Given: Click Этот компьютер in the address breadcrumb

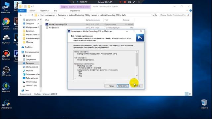Looking at the screenshot, I should point(47,15).
